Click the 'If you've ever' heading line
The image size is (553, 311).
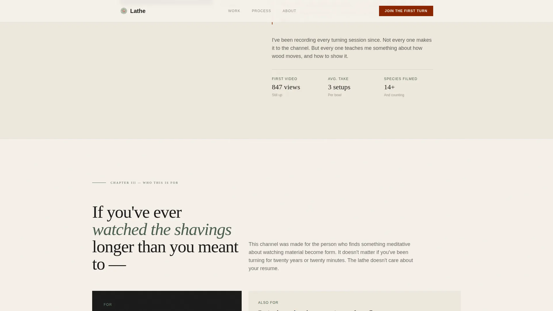pos(137,212)
